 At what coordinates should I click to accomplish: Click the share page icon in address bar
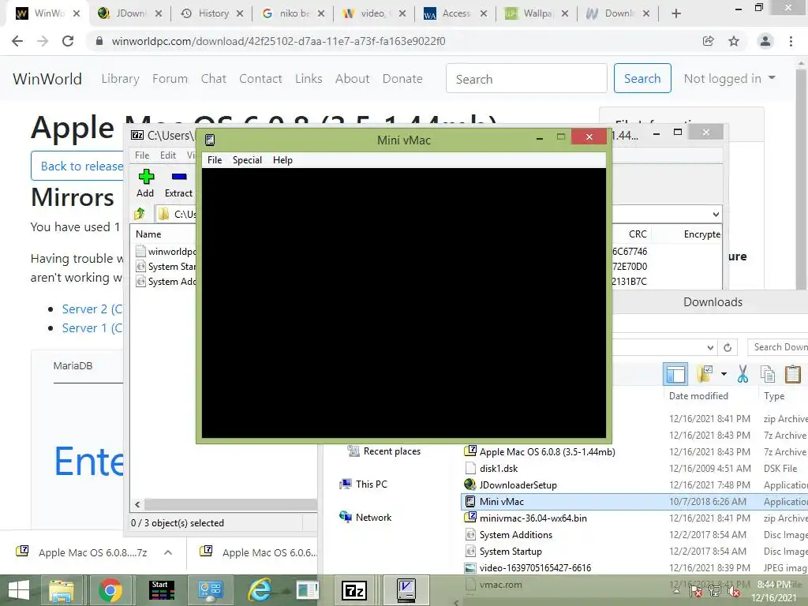click(709, 41)
